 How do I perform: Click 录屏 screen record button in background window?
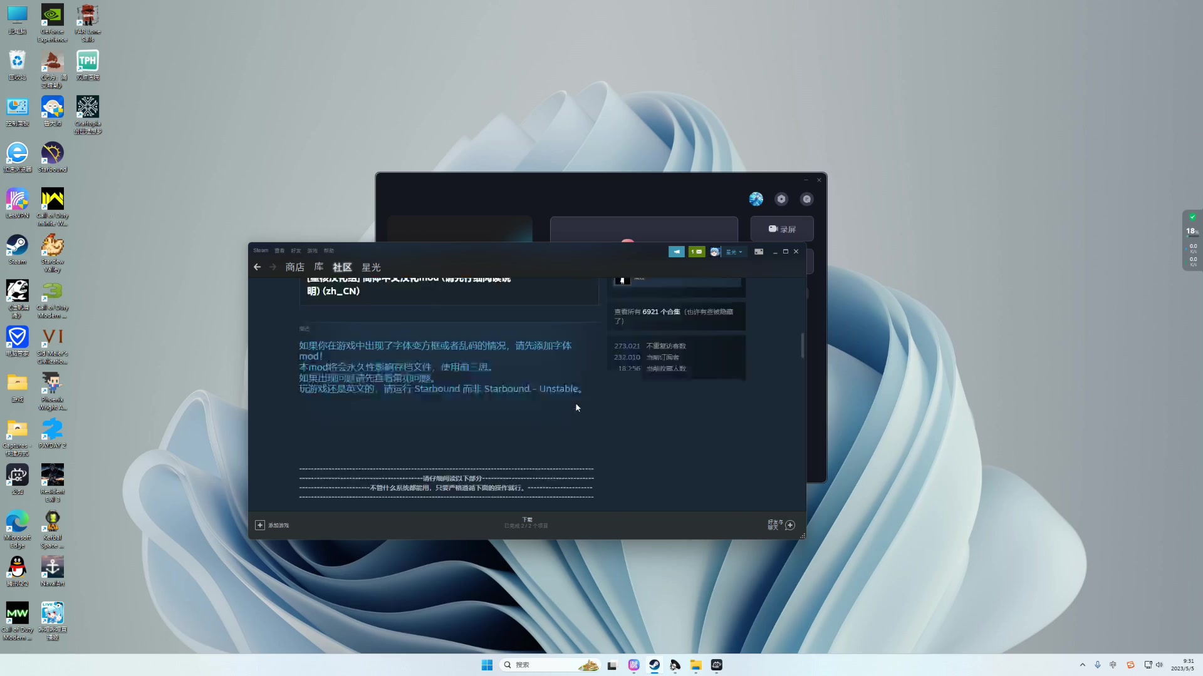pos(782,229)
